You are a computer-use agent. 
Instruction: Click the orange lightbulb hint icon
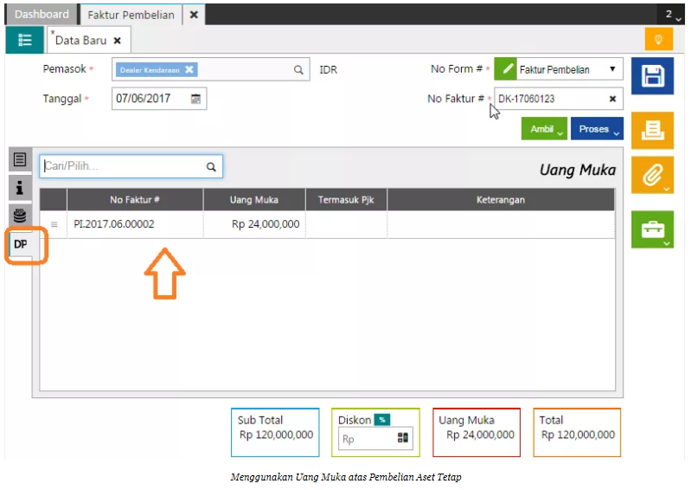pos(658,40)
